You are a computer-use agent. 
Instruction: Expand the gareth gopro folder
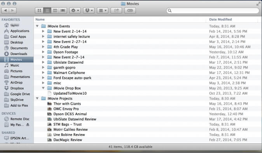[x=43, y=67]
